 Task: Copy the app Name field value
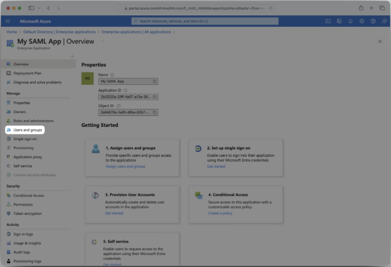point(155,81)
